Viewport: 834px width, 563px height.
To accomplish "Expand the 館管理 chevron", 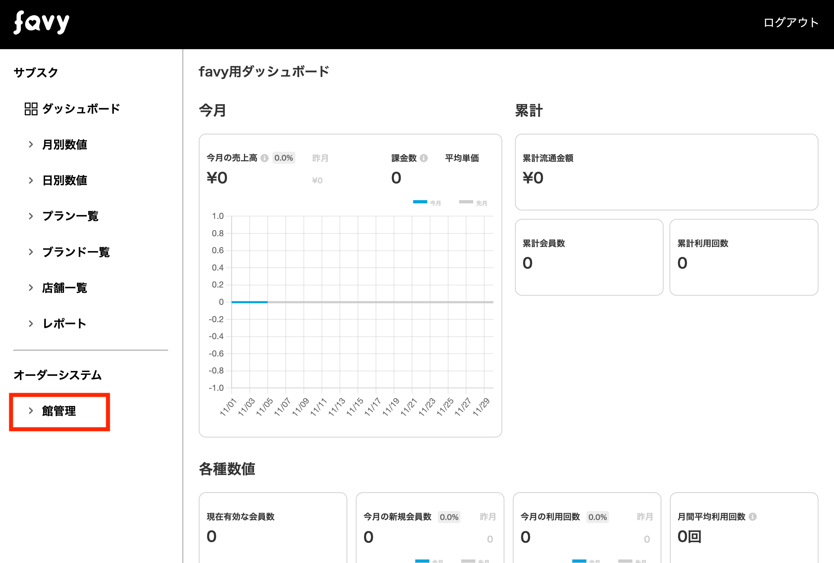I will (x=31, y=411).
